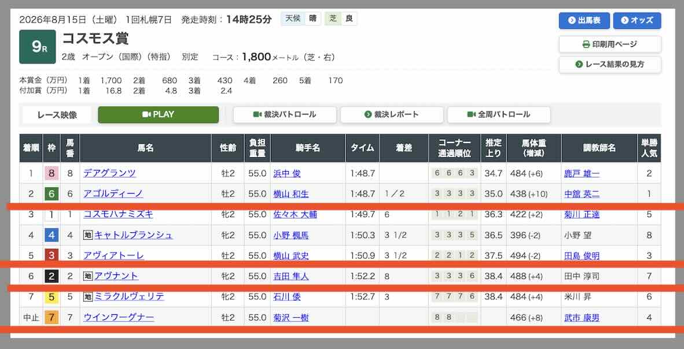Open horse デアグランツ link
Viewport: 684px width, 349px height.
[109, 173]
